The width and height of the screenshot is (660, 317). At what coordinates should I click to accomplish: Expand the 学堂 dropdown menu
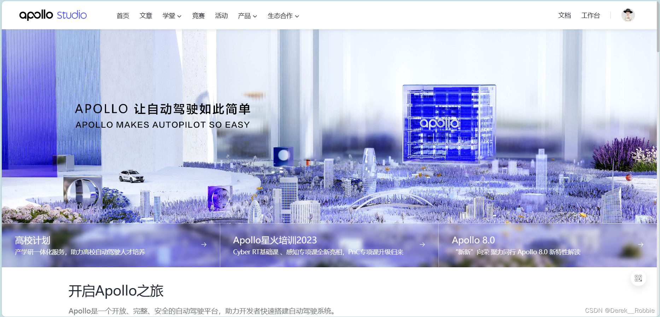pyautogui.click(x=172, y=16)
